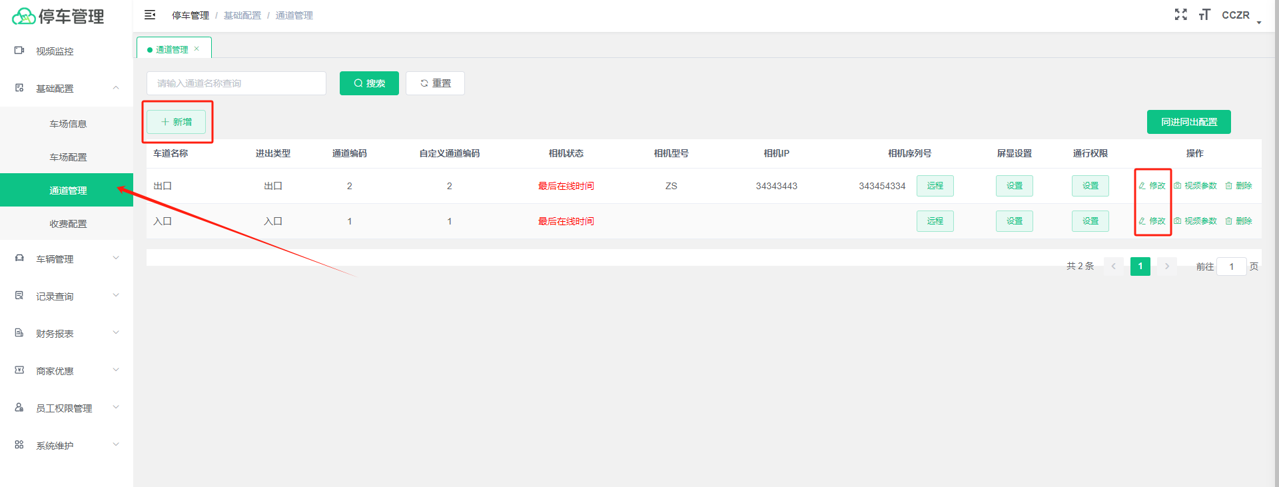The width and height of the screenshot is (1279, 487).
Task: Click 修改 edit for 出口 row
Action: pos(1152,186)
